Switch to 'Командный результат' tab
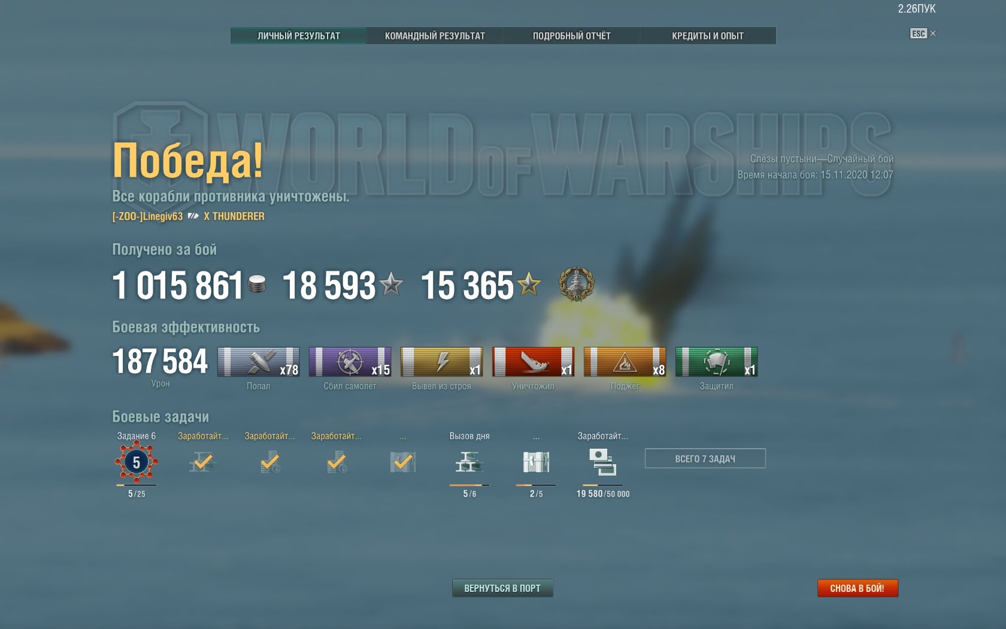This screenshot has height=629, width=1006. click(x=435, y=36)
